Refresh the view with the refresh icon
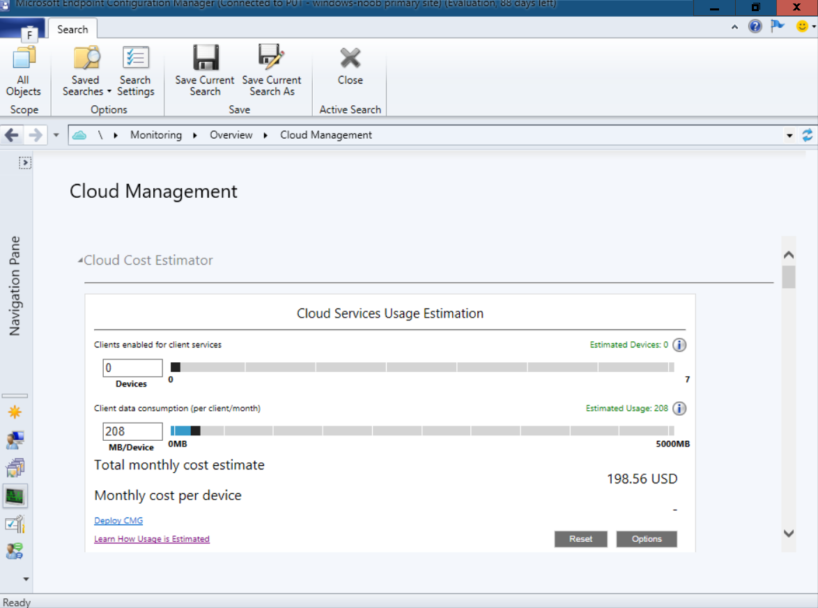 tap(807, 135)
